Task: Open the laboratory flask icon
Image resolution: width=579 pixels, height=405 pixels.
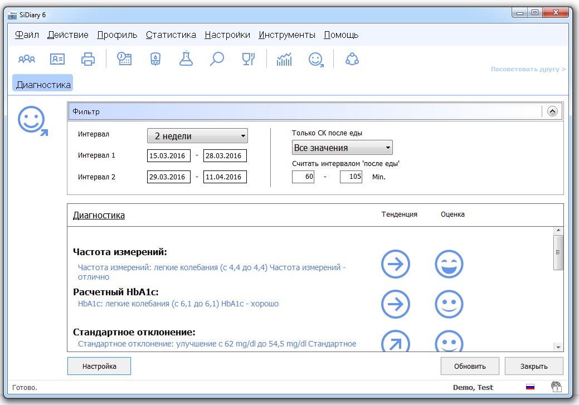Action: 186,58
